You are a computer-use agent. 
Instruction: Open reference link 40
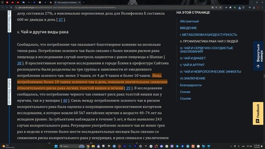coord(65,101)
